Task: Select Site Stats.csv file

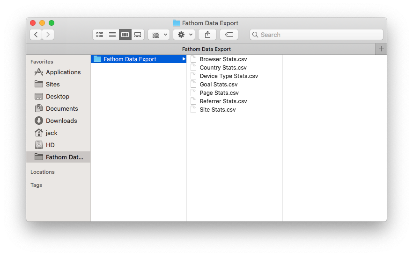Action: point(235,110)
